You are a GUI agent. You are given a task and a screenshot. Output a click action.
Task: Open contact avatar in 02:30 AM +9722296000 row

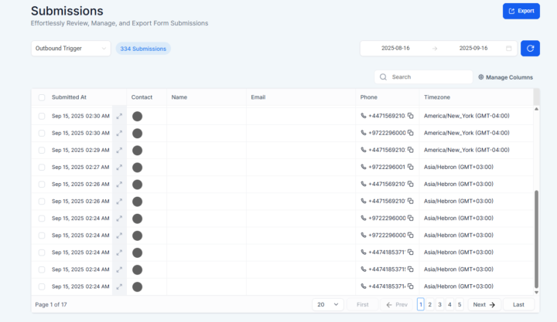click(x=137, y=134)
